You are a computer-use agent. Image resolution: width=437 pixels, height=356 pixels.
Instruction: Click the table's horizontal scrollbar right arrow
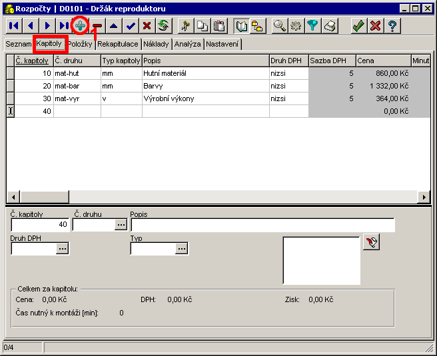coord(424,197)
